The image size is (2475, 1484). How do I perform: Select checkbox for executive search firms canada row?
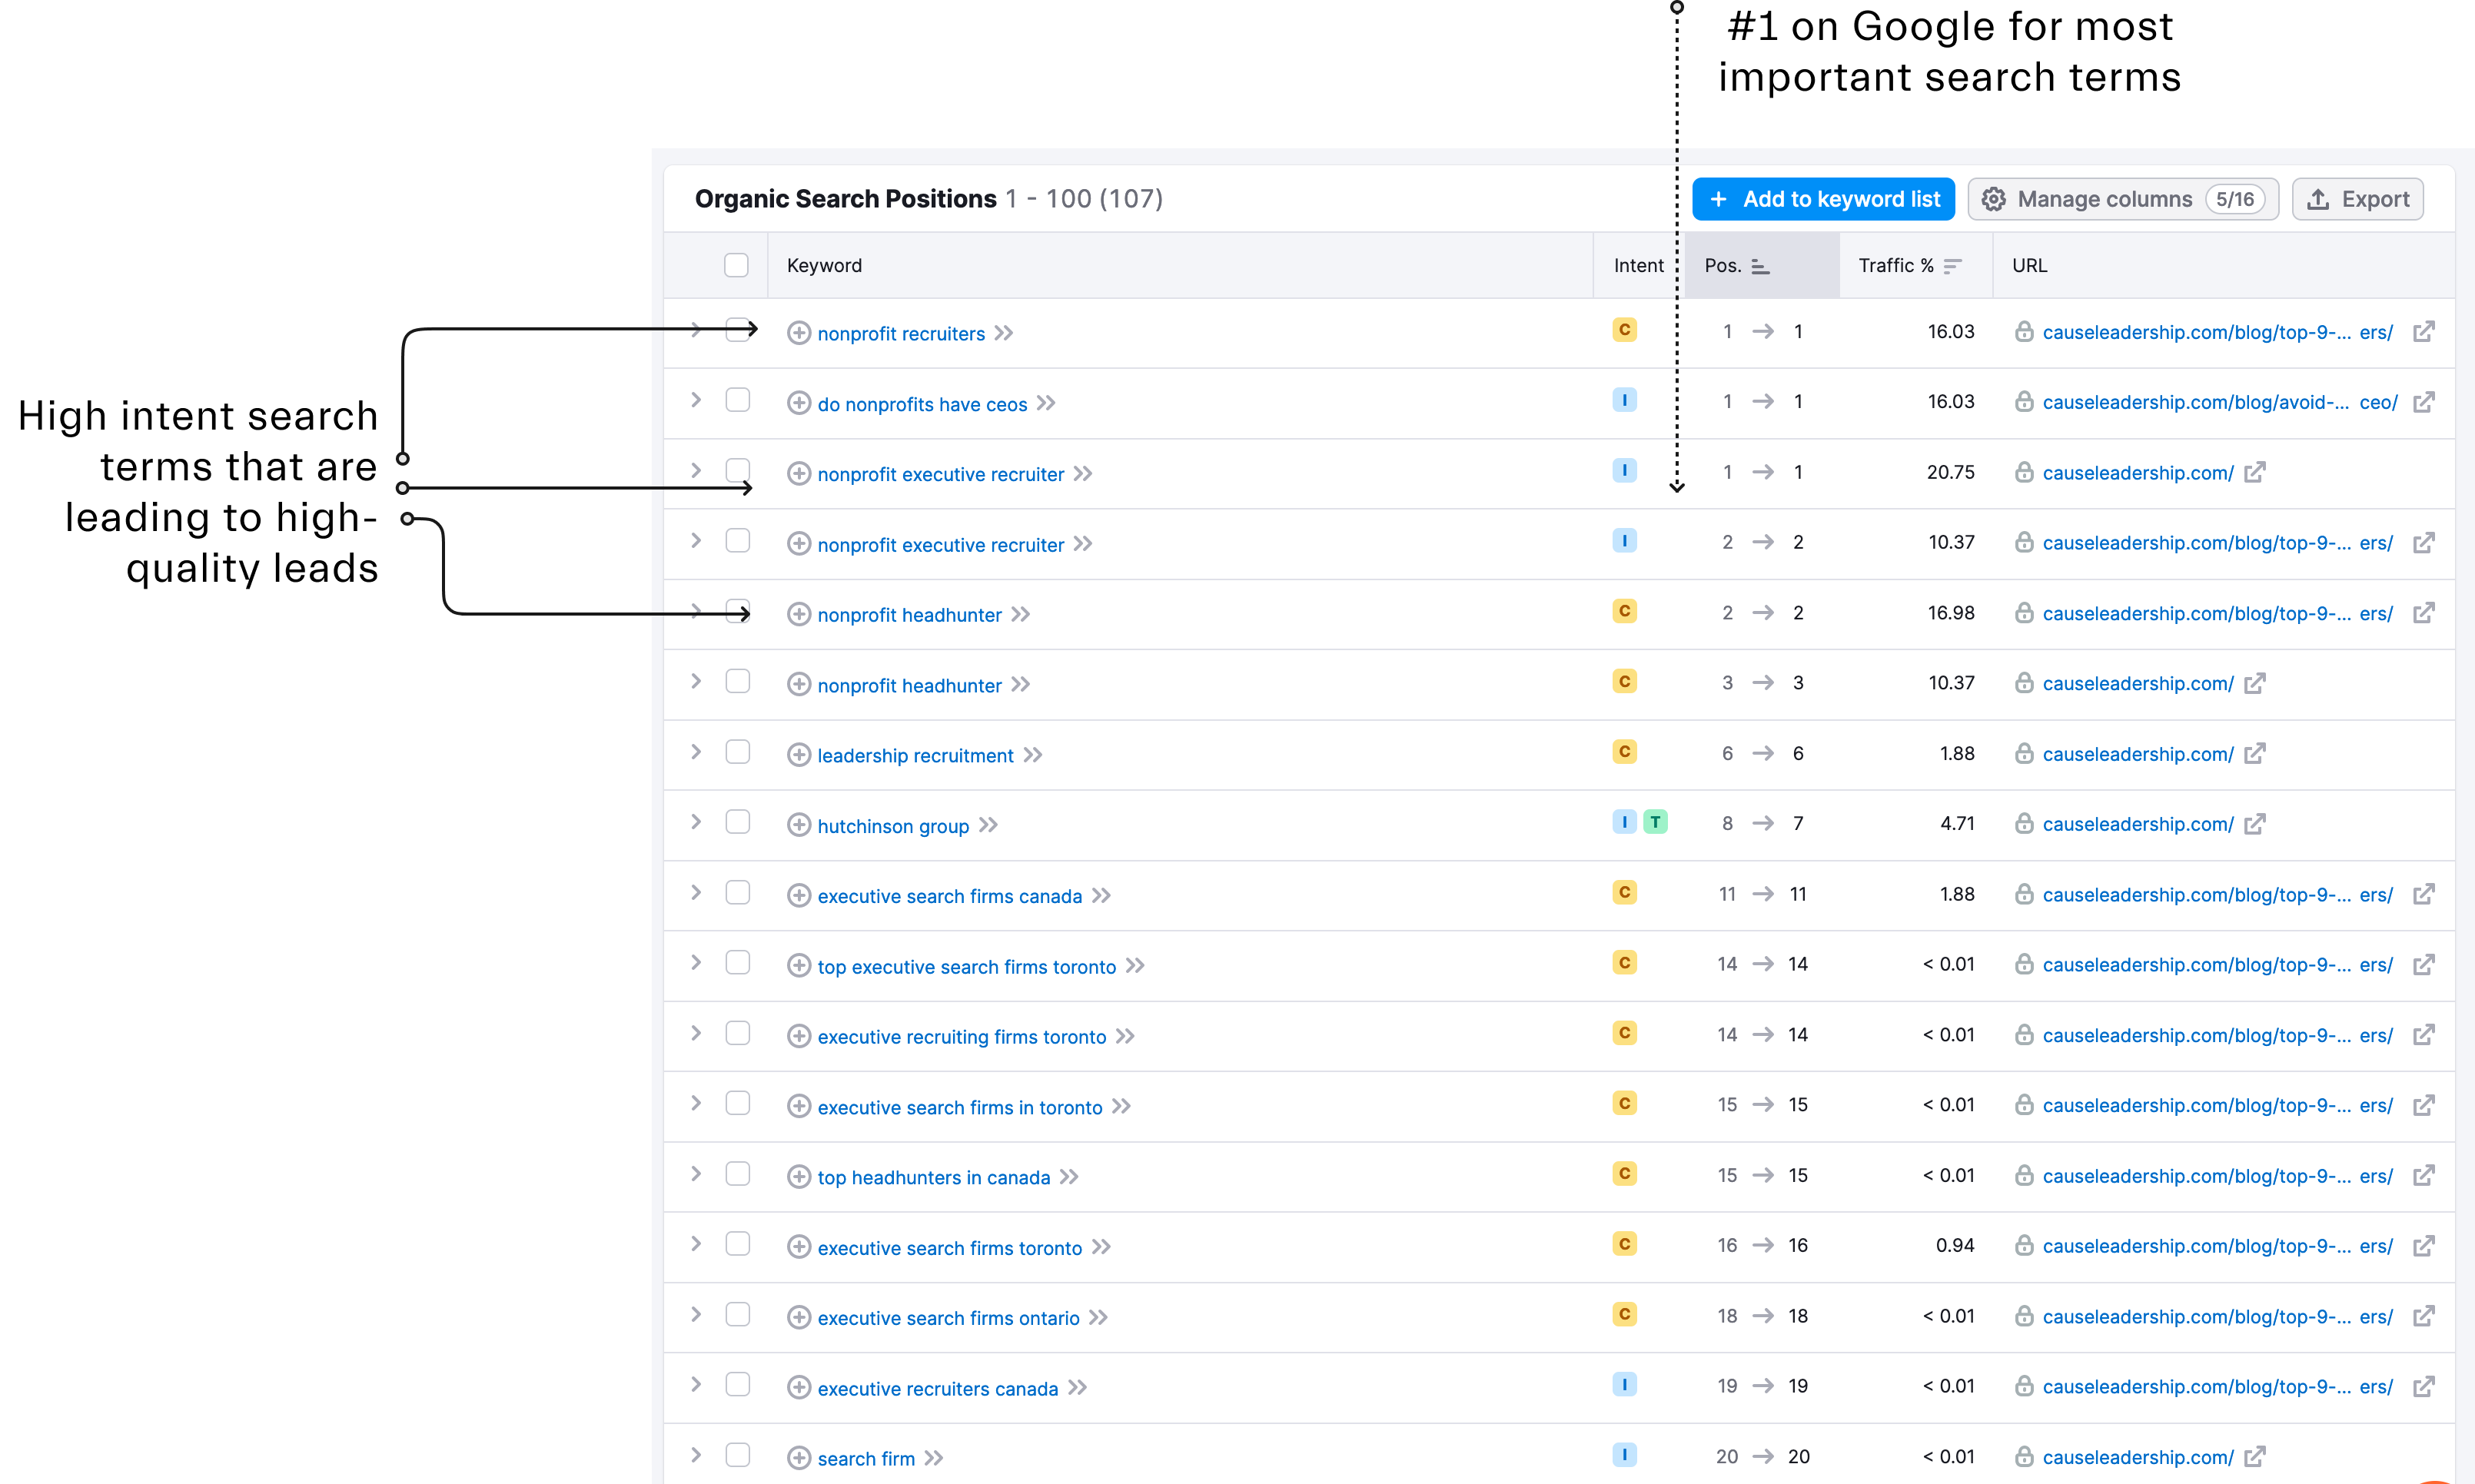coord(737,892)
